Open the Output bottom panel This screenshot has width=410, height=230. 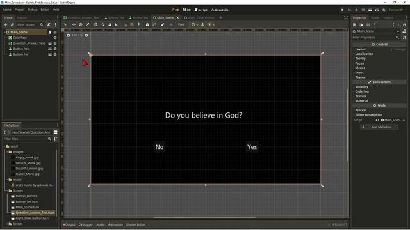[69, 224]
